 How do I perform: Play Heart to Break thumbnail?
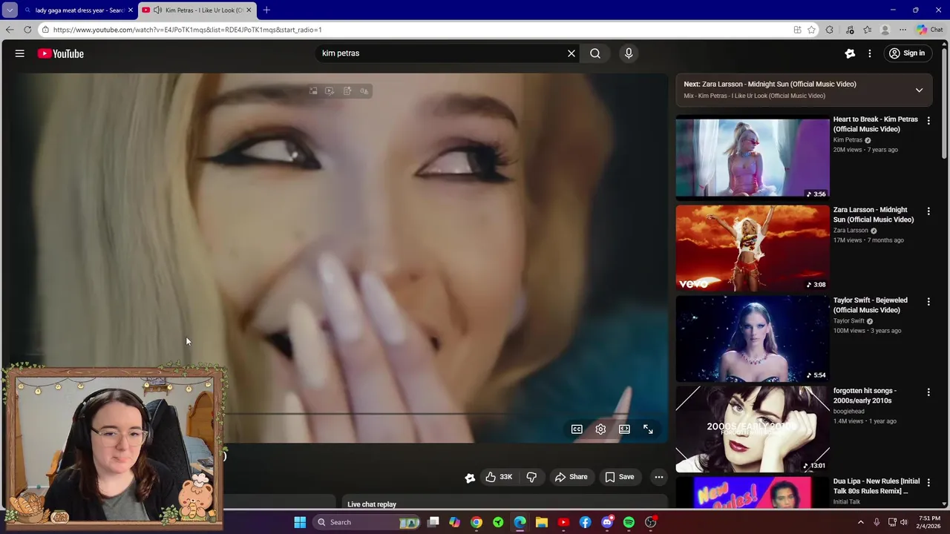pyautogui.click(x=752, y=157)
